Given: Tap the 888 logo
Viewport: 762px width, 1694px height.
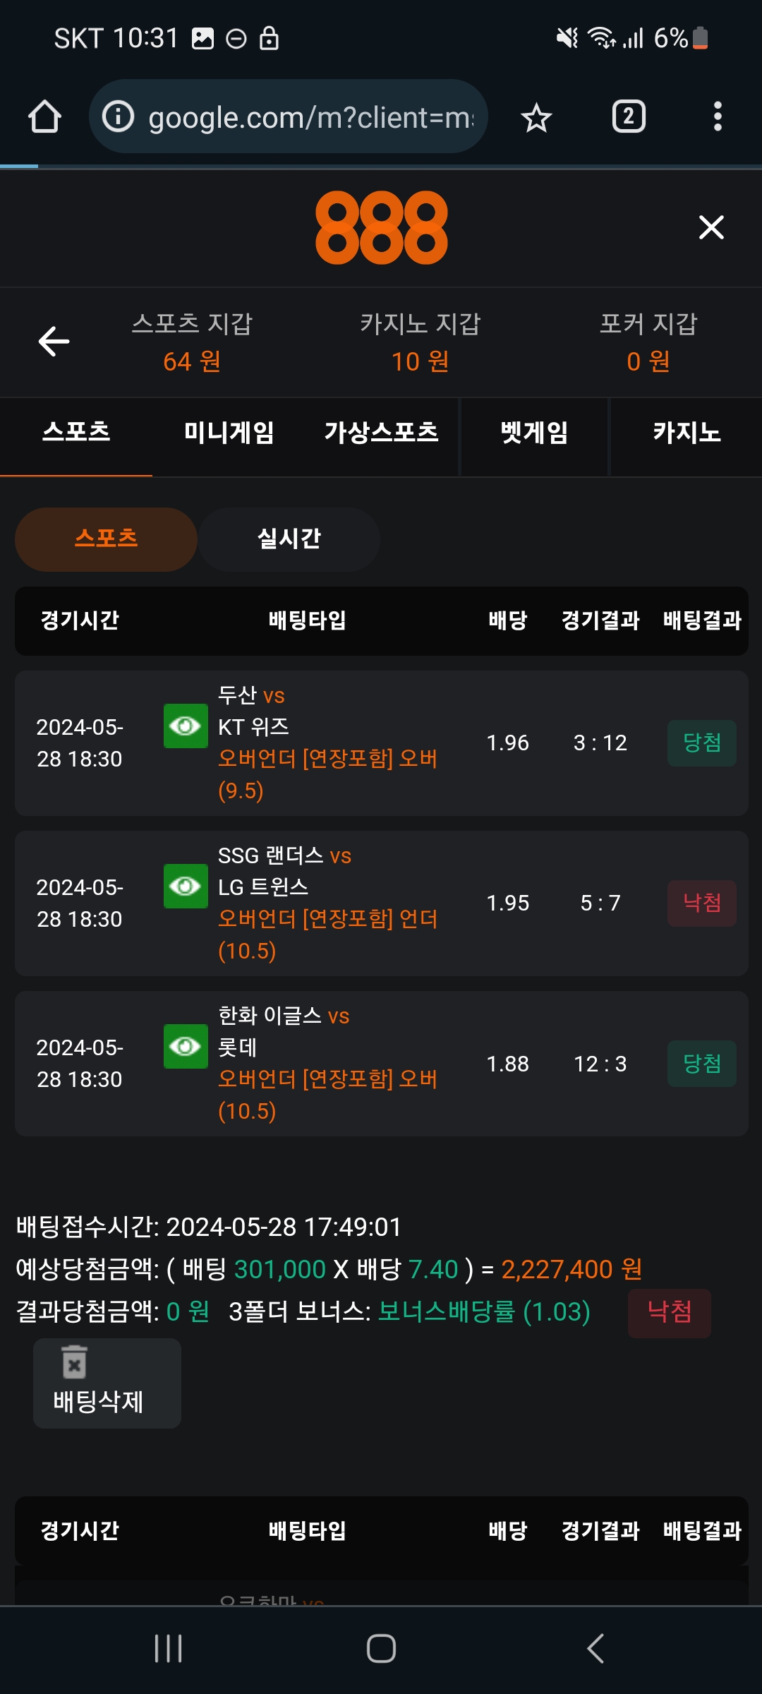Looking at the screenshot, I should (381, 227).
